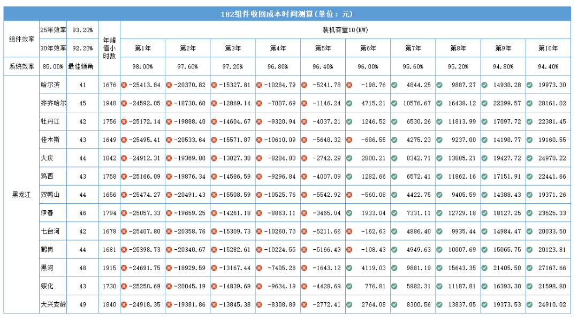Screen dimensions: 578x322
Task: Click red X icon in 大庆 第3年 cell
Action: pos(214,158)
